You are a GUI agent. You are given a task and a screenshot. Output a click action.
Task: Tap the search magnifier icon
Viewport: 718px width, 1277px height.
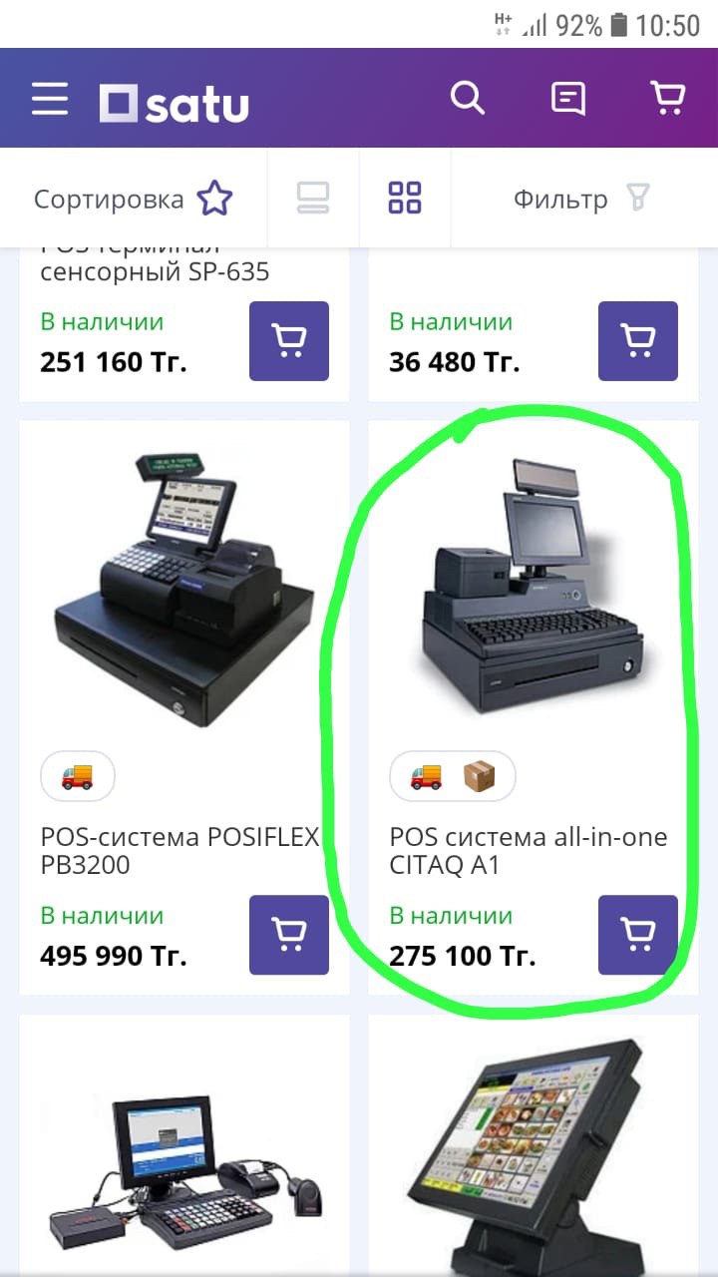click(x=467, y=99)
